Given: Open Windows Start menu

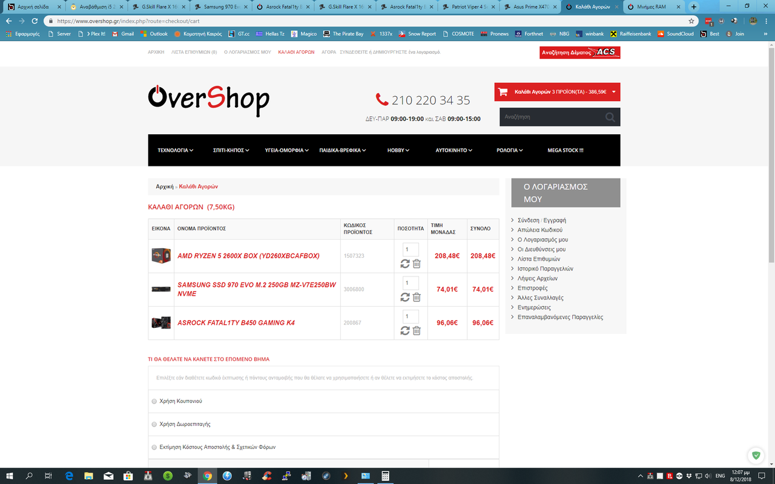Looking at the screenshot, I should pyautogui.click(x=10, y=476).
